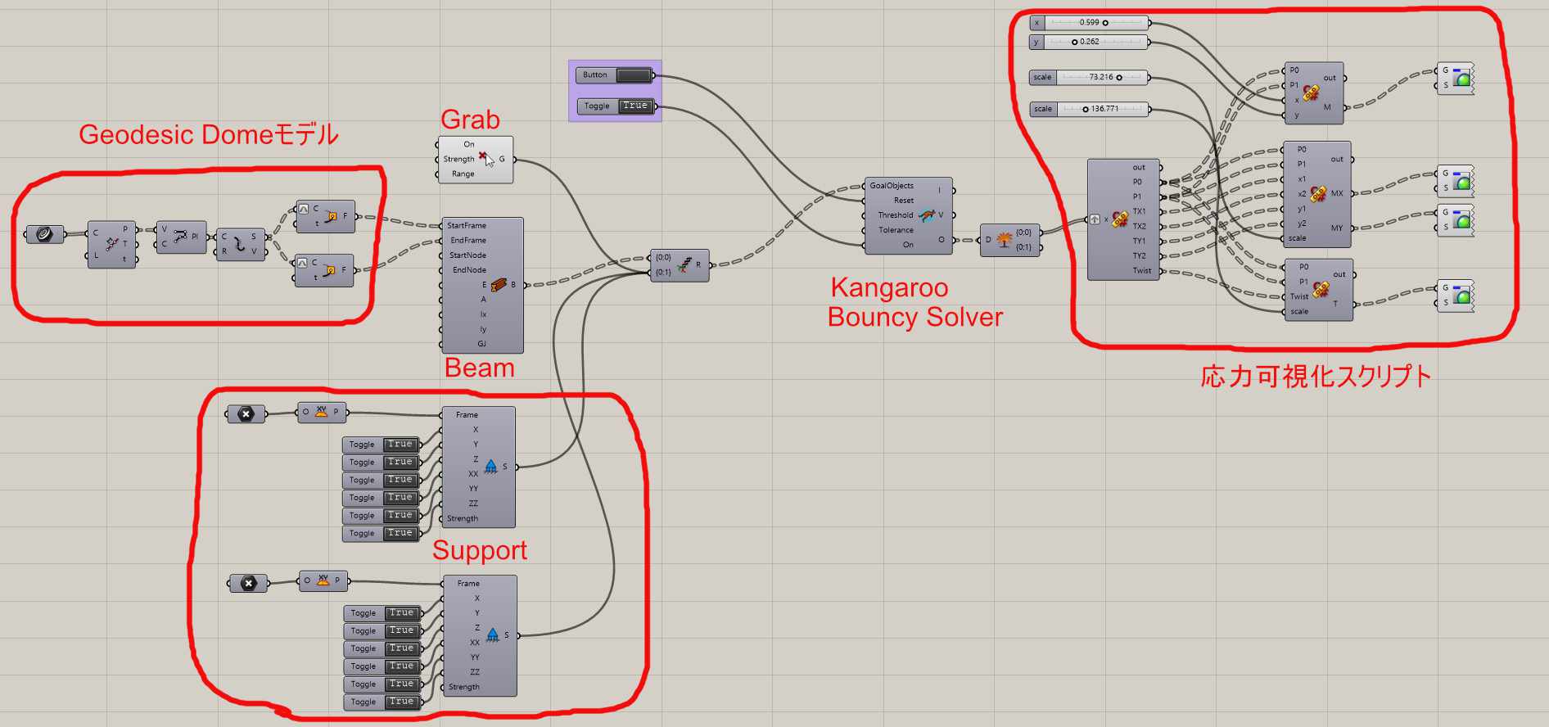Click the lower point parameter with the X mark
The image size is (1549, 727).
click(x=248, y=583)
